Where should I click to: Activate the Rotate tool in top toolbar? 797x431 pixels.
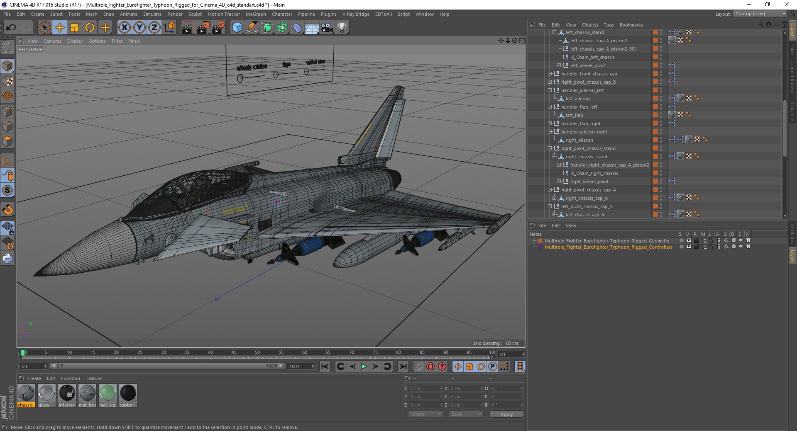[x=90, y=28]
